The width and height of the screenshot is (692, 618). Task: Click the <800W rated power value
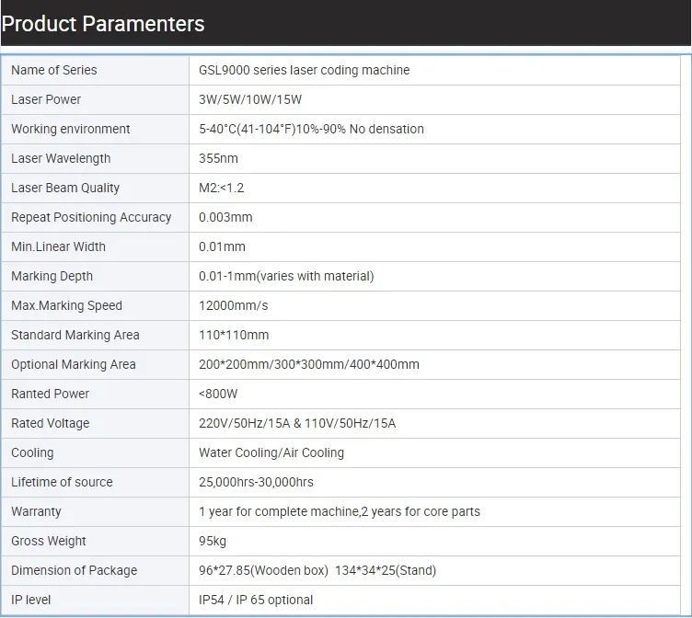point(218,394)
